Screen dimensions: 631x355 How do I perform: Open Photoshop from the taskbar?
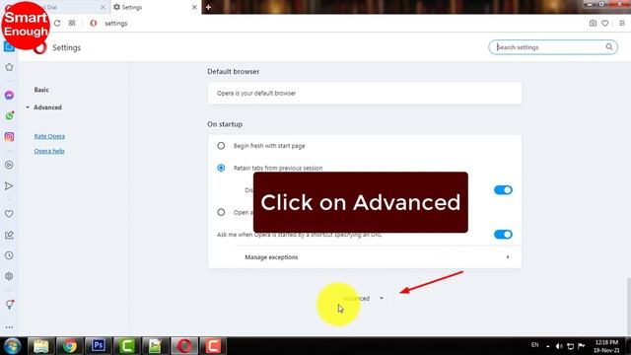coord(99,346)
